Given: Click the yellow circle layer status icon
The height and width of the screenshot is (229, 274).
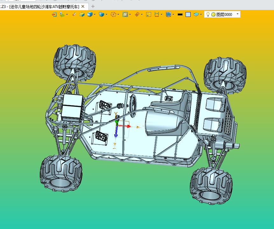Looking at the screenshot, I should [x=213, y=15].
